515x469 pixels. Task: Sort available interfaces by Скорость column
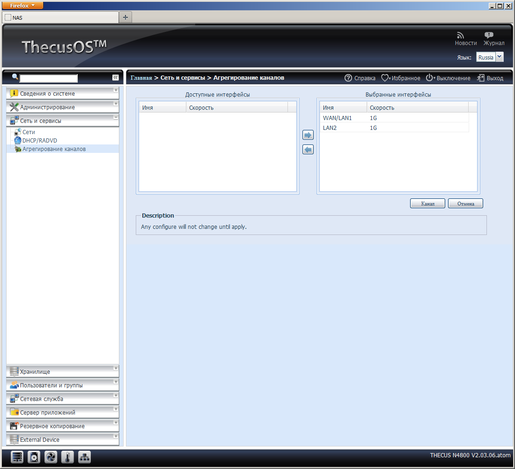237,107
